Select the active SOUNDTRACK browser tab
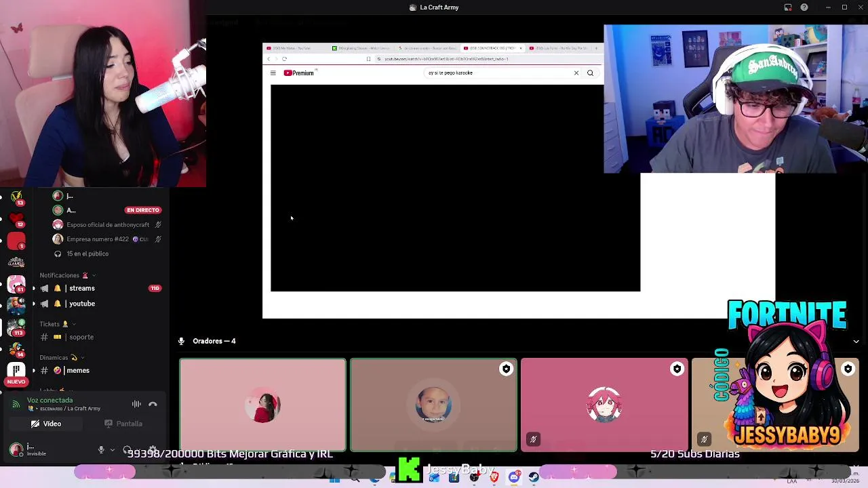Image resolution: width=868 pixels, height=488 pixels. click(x=492, y=48)
